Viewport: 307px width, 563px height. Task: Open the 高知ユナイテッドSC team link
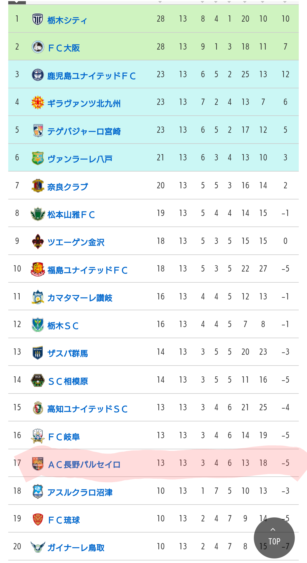tap(87, 409)
